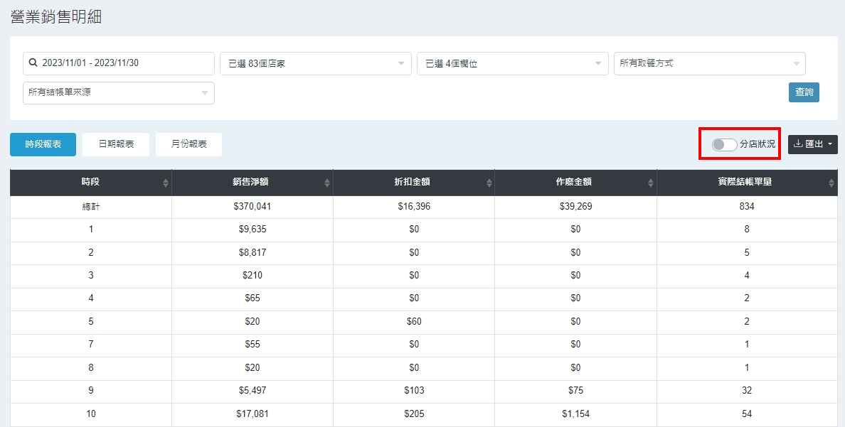Click the download icon on 匯出 button
This screenshot has width=845, height=427.
[797, 144]
